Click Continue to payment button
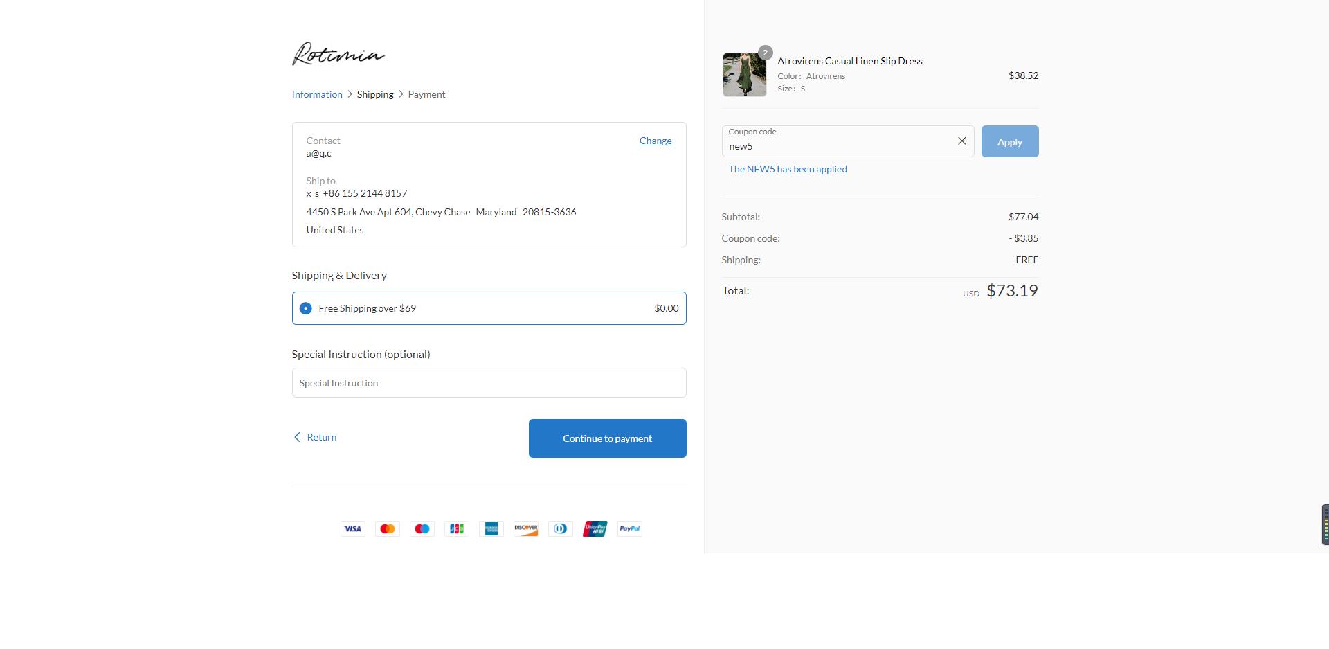Viewport: 1329px width, 649px height. tap(607, 438)
